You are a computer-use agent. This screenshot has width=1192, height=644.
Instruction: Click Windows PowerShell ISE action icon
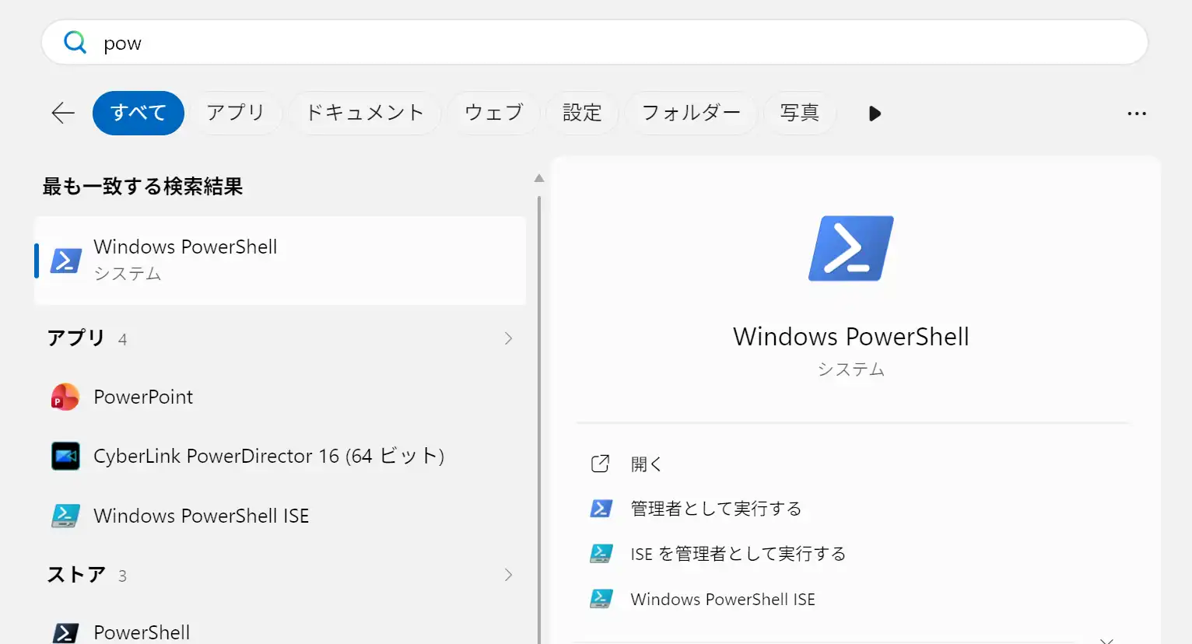601,599
